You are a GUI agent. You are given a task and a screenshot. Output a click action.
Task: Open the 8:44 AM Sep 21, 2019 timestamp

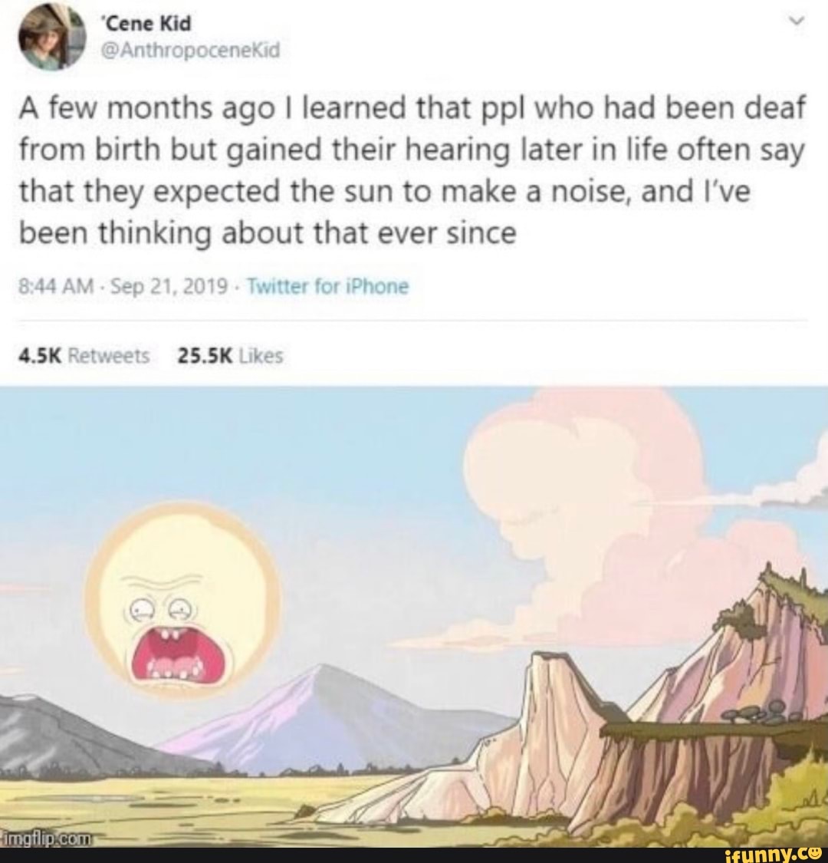pos(123,287)
